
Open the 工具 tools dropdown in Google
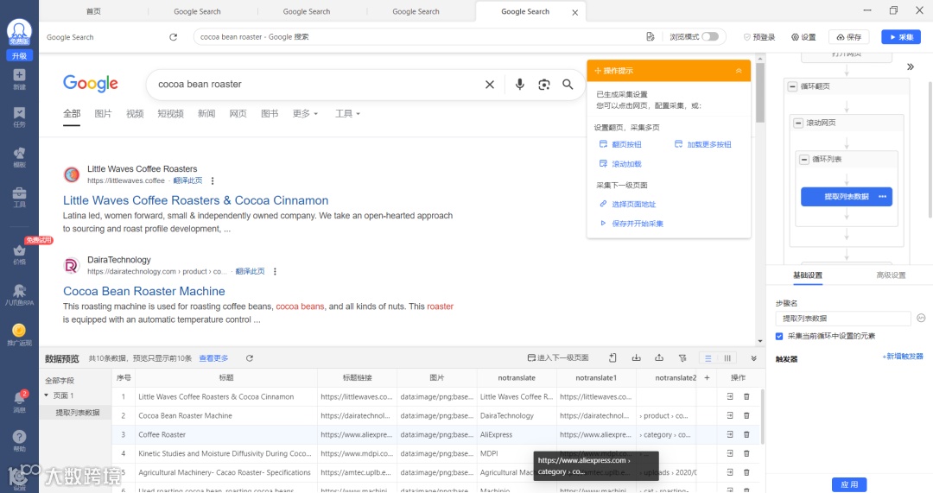[x=347, y=114]
